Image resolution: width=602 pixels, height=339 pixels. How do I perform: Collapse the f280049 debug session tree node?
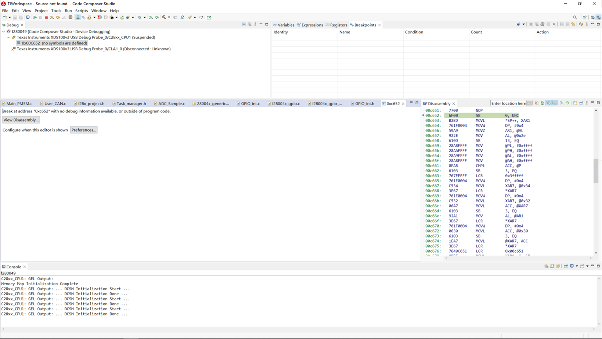tap(4, 32)
